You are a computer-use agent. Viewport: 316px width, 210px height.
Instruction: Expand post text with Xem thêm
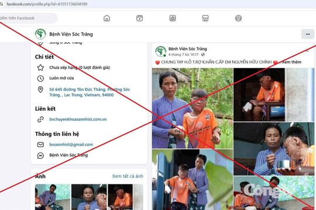pos(291,62)
